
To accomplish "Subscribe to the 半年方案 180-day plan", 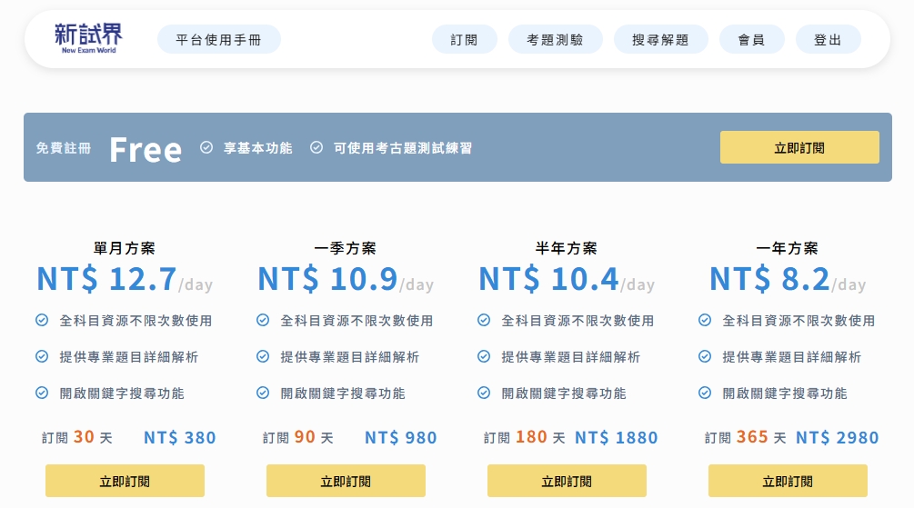I will [x=567, y=481].
